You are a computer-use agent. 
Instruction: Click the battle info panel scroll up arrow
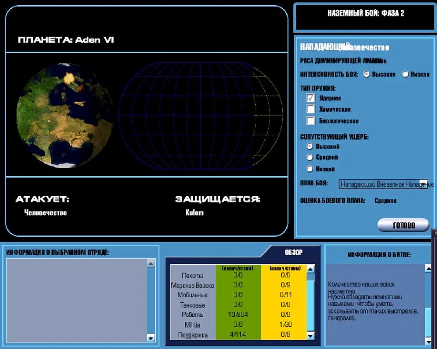(x=428, y=269)
